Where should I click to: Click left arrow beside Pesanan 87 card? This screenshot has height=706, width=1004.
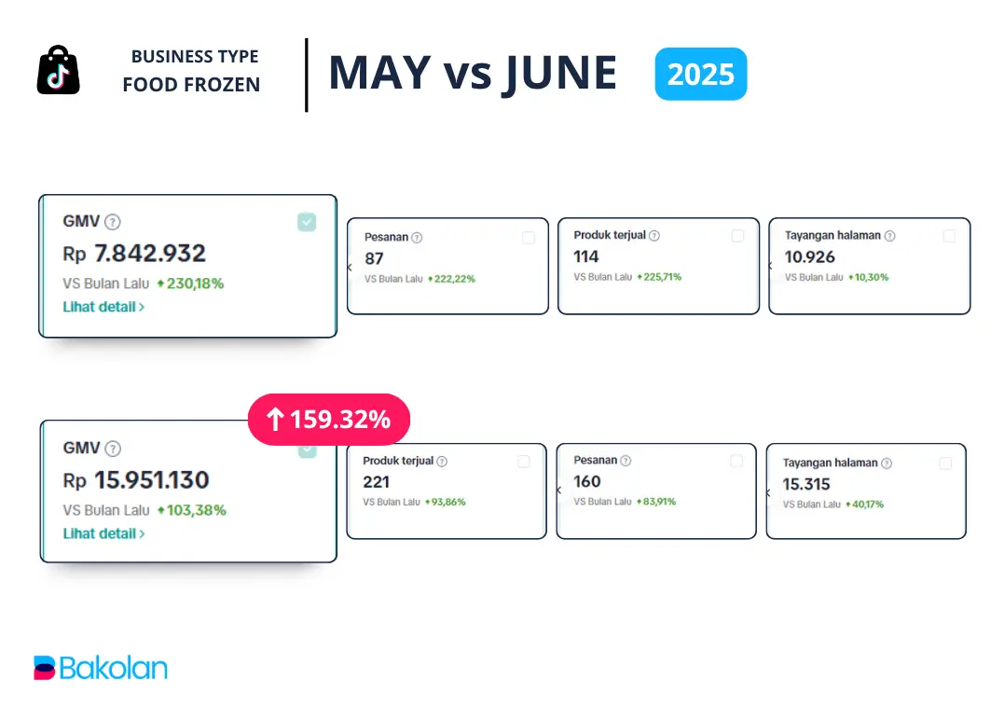[x=350, y=267]
